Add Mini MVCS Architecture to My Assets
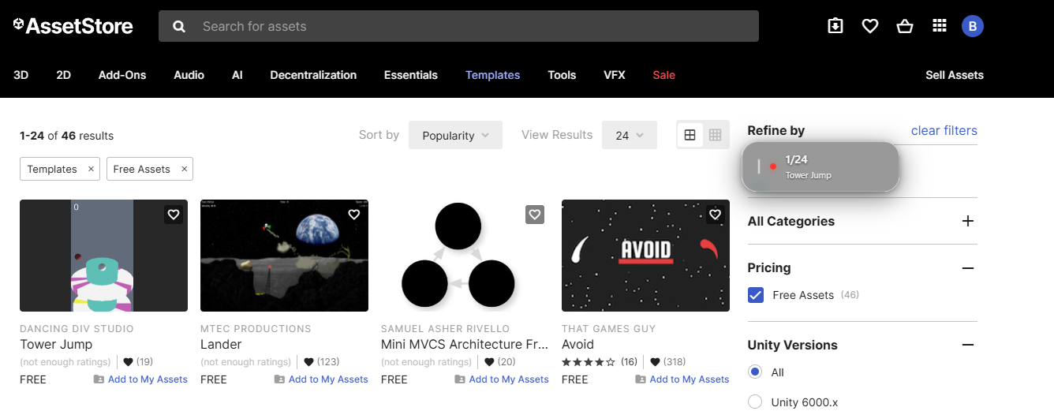The width and height of the screenshot is (1054, 411). coord(502,379)
